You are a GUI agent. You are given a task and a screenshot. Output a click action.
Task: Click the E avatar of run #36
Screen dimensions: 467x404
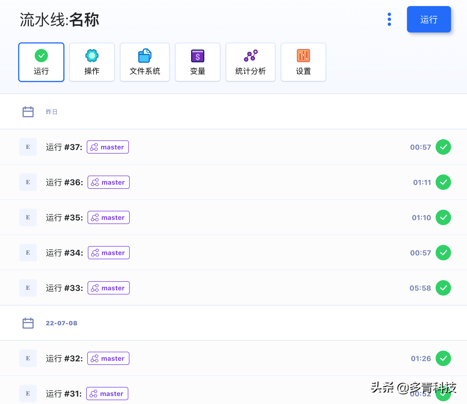tap(28, 182)
